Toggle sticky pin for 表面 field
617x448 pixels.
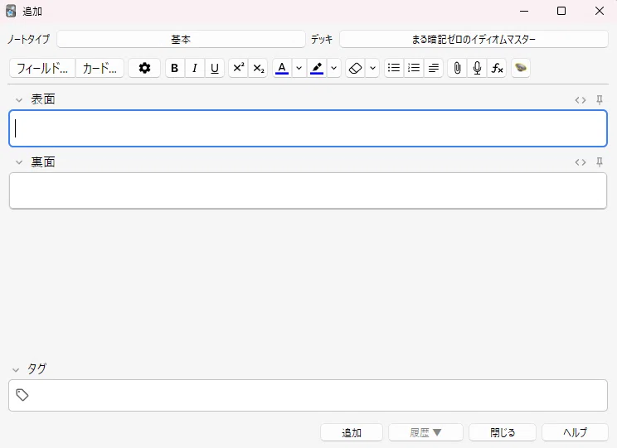(600, 100)
